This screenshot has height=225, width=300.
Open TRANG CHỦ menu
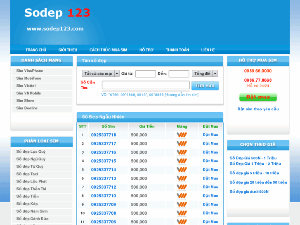(x=36, y=50)
